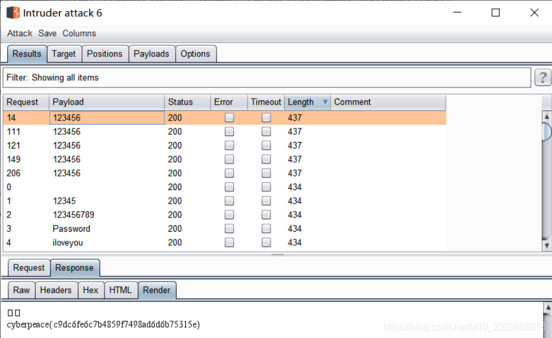Screen dimensions: 552x338
Task: Click length value 434 for request 0
Action: coord(294,187)
